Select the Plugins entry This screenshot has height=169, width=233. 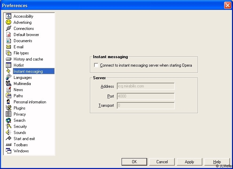19,108
